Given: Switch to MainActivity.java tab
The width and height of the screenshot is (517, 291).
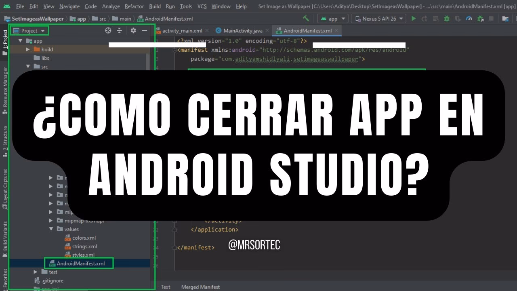Looking at the screenshot, I should pos(242,30).
